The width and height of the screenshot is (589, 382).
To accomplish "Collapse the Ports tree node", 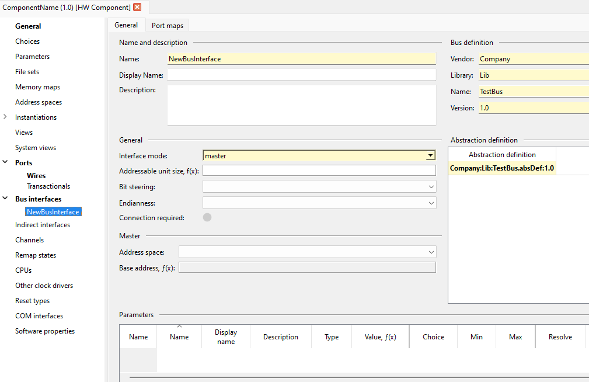I will click(x=5, y=162).
